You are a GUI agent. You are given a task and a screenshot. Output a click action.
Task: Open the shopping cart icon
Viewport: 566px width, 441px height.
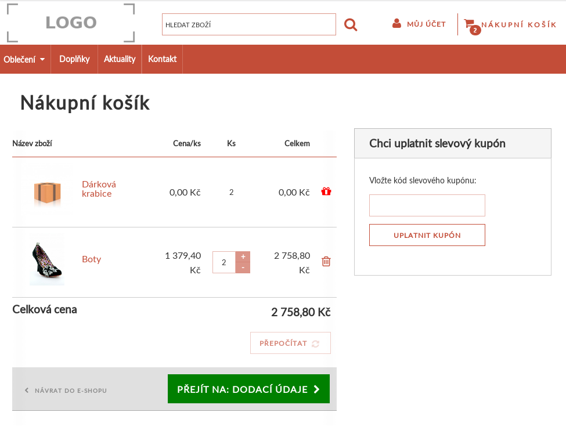[x=469, y=24]
